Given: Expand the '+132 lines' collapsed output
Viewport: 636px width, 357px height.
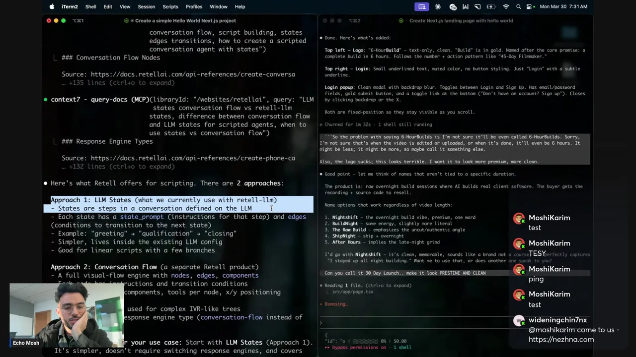Looking at the screenshot, I should click(x=118, y=167).
